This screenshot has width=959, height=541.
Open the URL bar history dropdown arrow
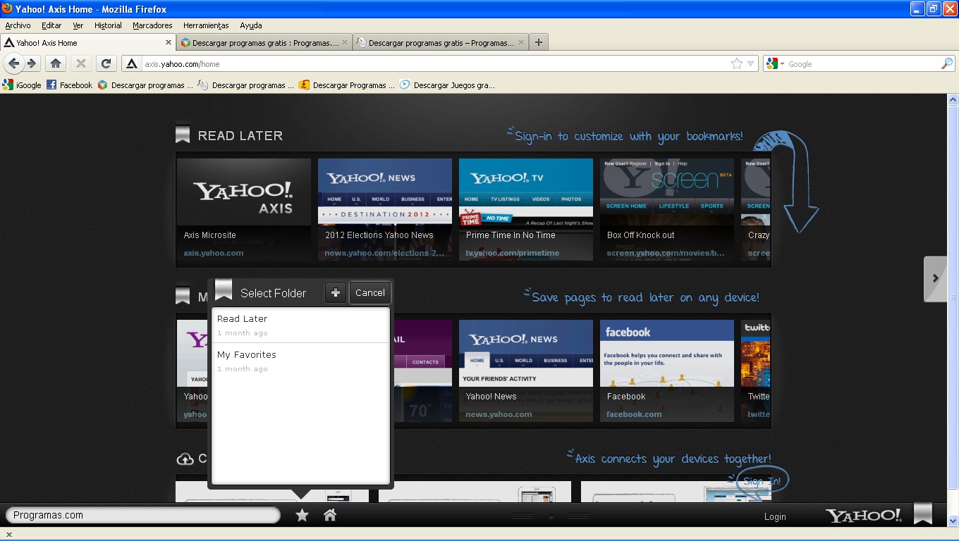(x=751, y=64)
